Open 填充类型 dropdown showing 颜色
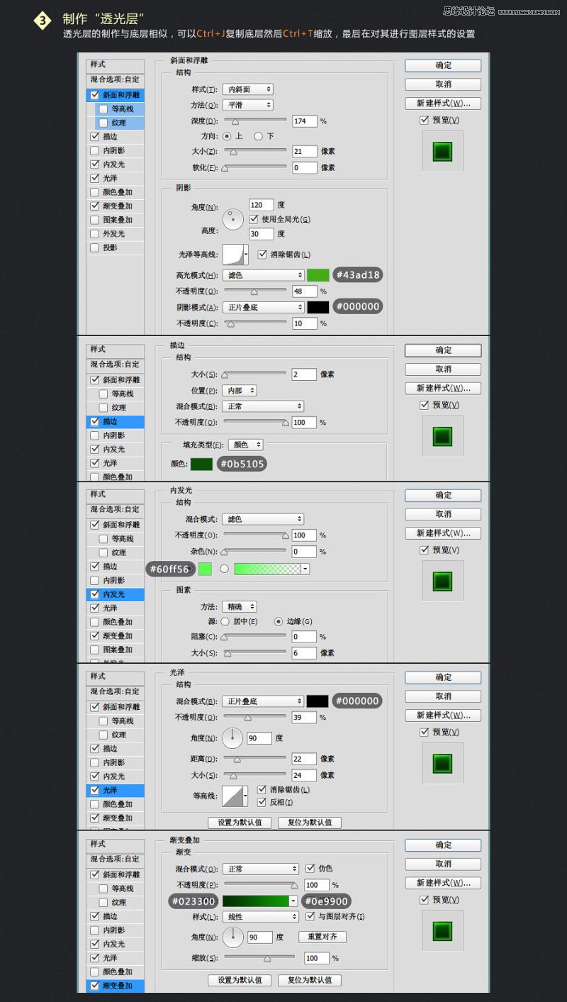This screenshot has width=567, height=1002. point(245,445)
